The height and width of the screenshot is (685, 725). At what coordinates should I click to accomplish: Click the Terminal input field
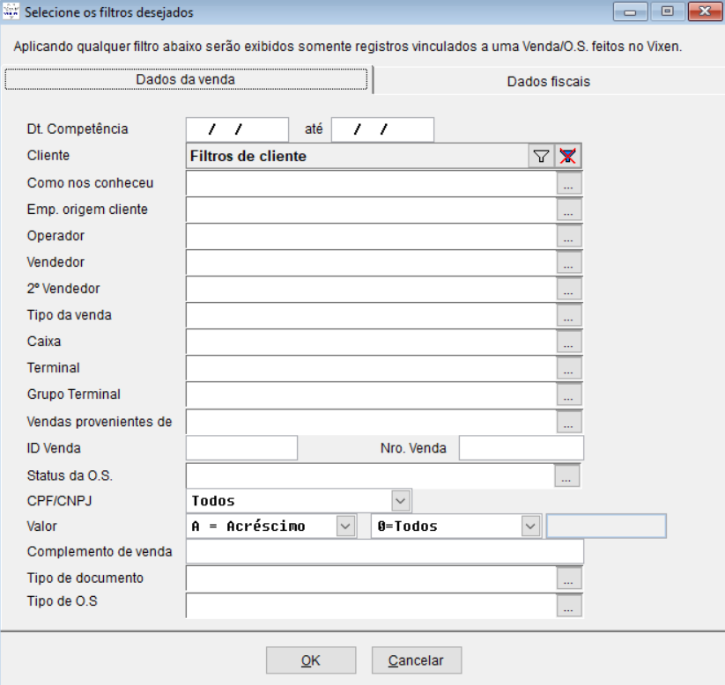point(371,367)
